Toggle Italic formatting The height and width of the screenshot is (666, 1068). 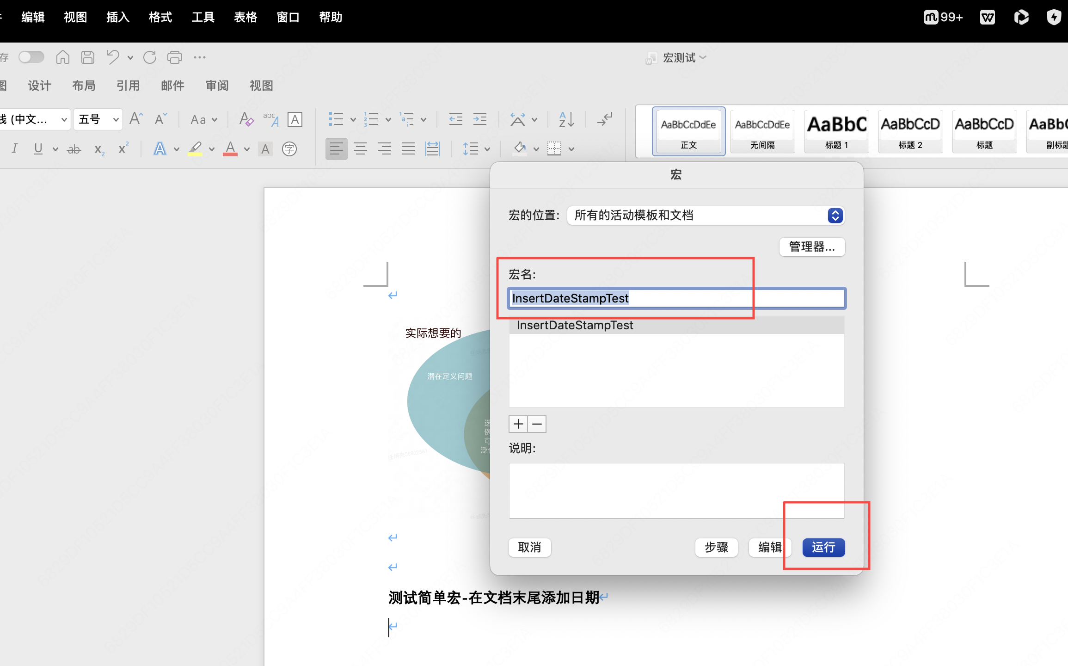pos(15,149)
